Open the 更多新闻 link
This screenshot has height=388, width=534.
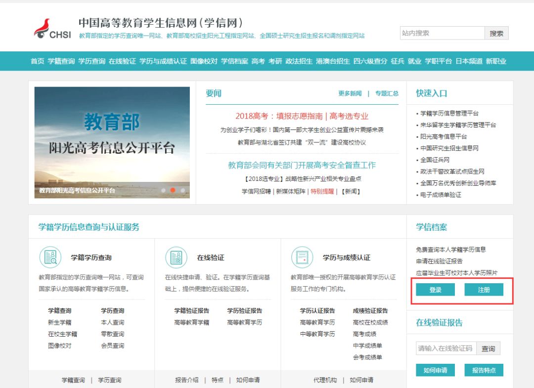pos(350,93)
